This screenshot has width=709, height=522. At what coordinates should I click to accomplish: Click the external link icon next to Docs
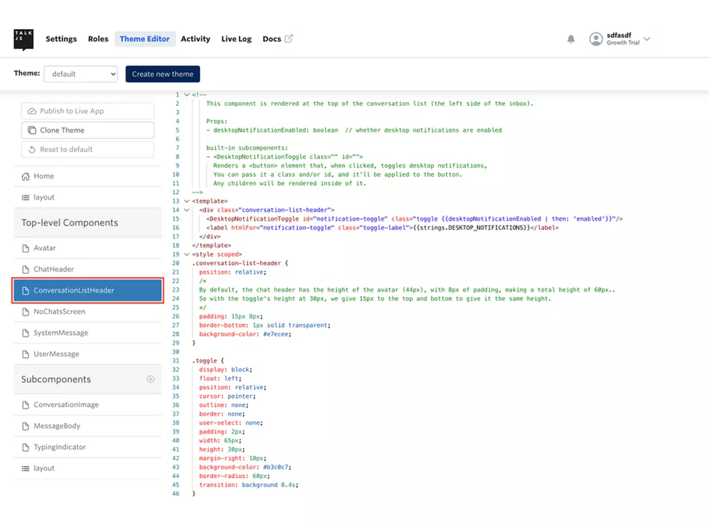(x=288, y=38)
